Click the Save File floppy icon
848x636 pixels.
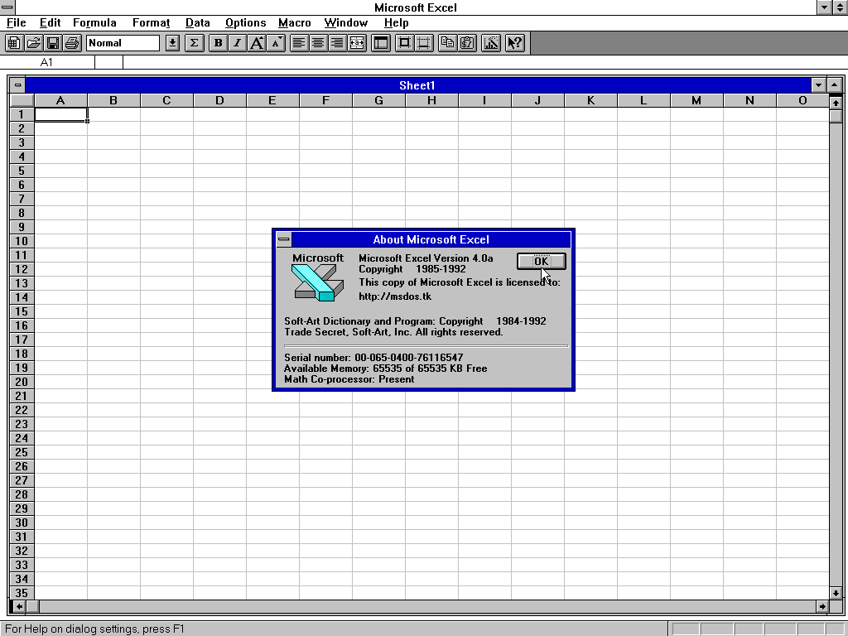53,43
